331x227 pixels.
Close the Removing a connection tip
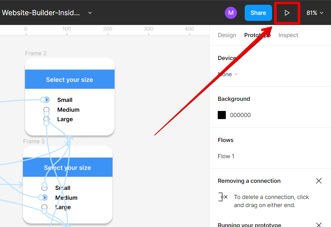(x=319, y=181)
